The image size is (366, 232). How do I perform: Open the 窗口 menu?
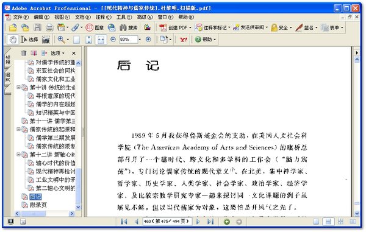[165, 17]
